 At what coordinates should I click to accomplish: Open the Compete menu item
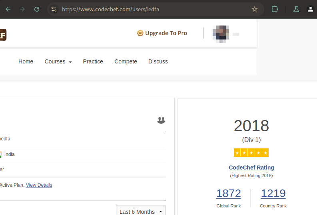[x=126, y=61]
